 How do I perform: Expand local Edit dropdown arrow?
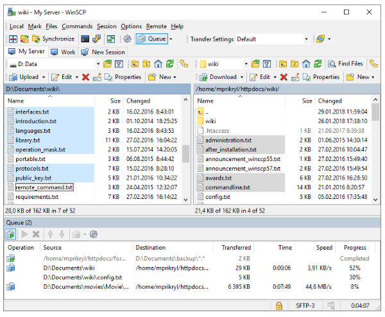coord(77,77)
